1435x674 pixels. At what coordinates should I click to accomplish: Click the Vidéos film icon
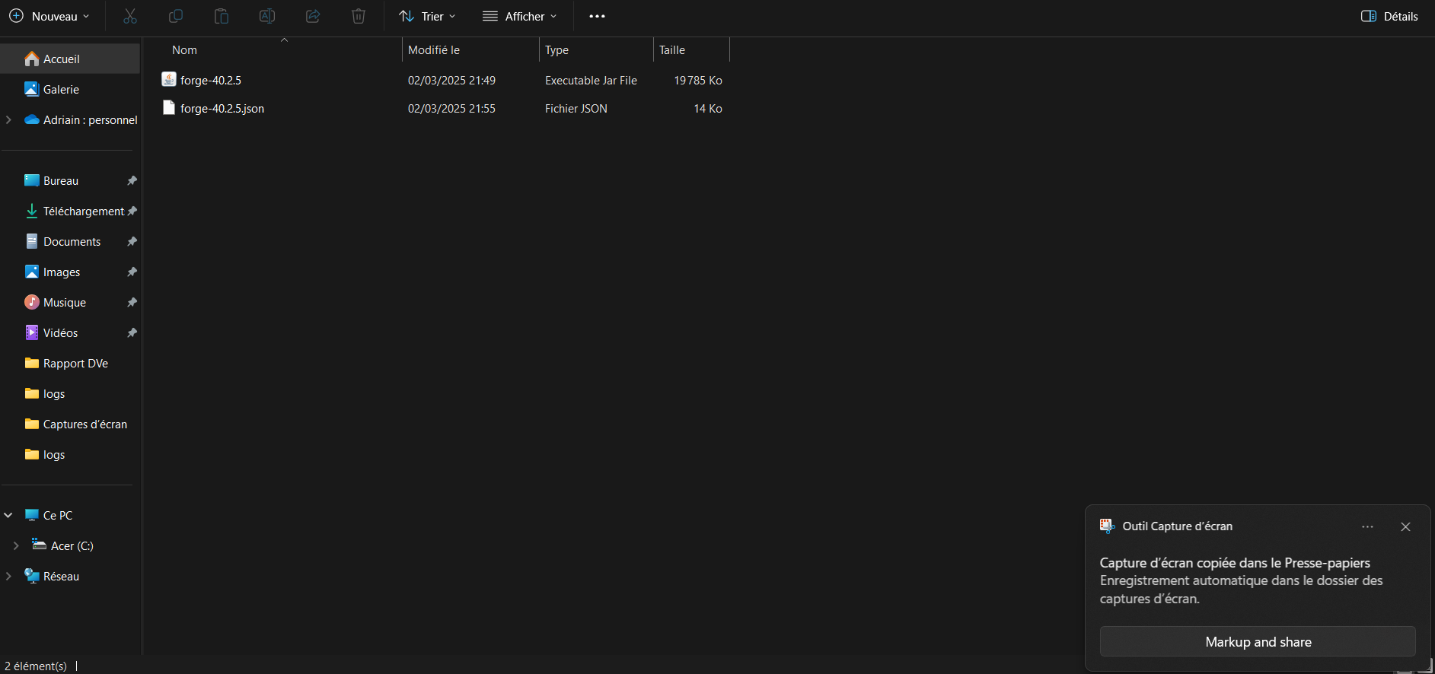coord(32,332)
